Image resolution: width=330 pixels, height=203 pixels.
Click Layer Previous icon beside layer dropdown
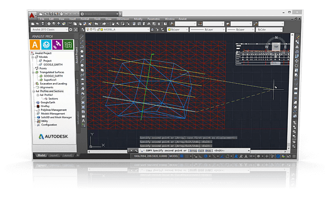pyautogui.click(x=157, y=29)
